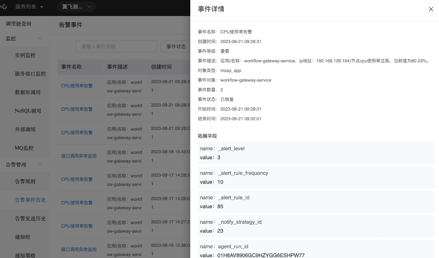Image resolution: width=439 pixels, height=258 pixels.
Task: Open 实例监控 in the sidebar
Action: (25, 55)
